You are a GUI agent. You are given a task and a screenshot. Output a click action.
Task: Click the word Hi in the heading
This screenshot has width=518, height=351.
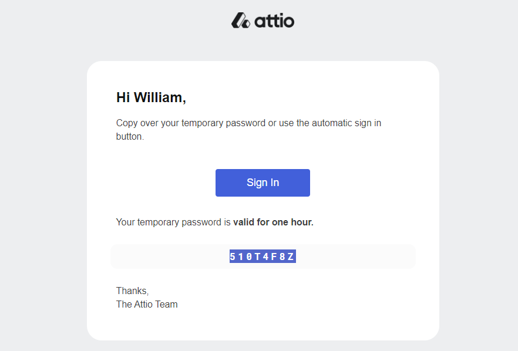pyautogui.click(x=123, y=97)
